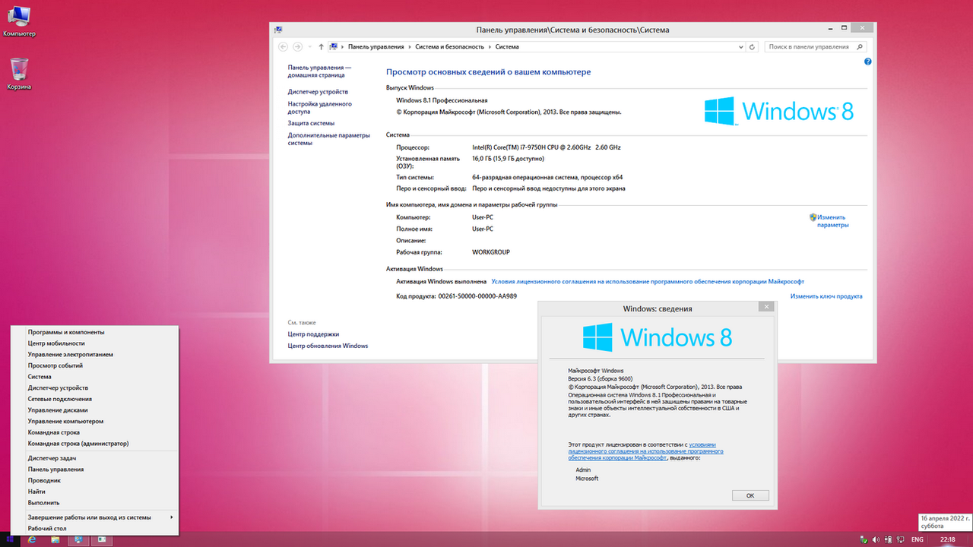Click the clock showing 22:18
The width and height of the screenshot is (973, 547).
click(948, 539)
